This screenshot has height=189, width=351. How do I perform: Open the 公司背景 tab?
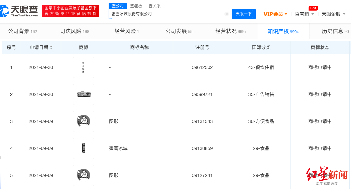(22, 31)
